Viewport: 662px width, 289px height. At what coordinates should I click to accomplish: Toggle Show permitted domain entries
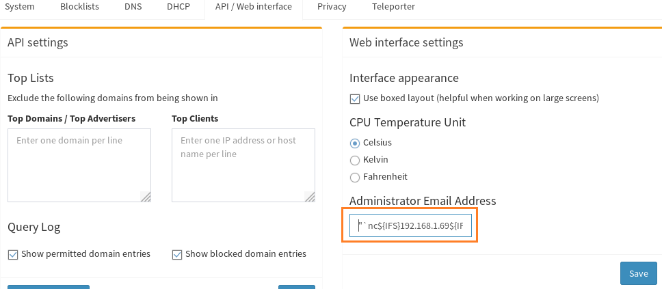pos(13,254)
